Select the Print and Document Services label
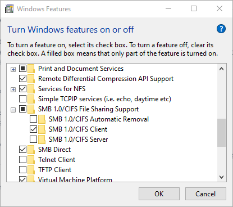233x207 pixels. (81, 69)
